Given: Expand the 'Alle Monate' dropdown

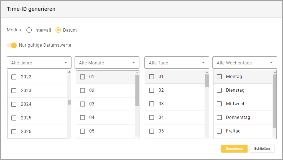Looking at the screenshot, I should (107, 63).
